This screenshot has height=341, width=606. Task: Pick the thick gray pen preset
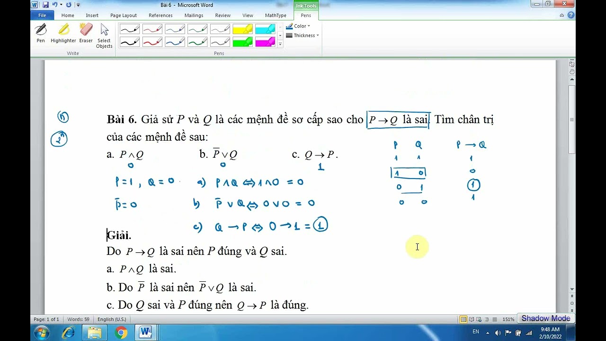pyautogui.click(x=220, y=42)
